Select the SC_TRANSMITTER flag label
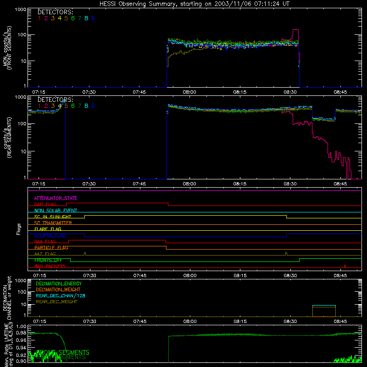Viewport: 367px width, 367px height. [53, 223]
